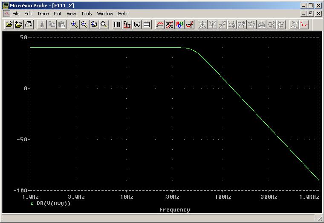Click the Append File folder-plus icon

coord(19,25)
